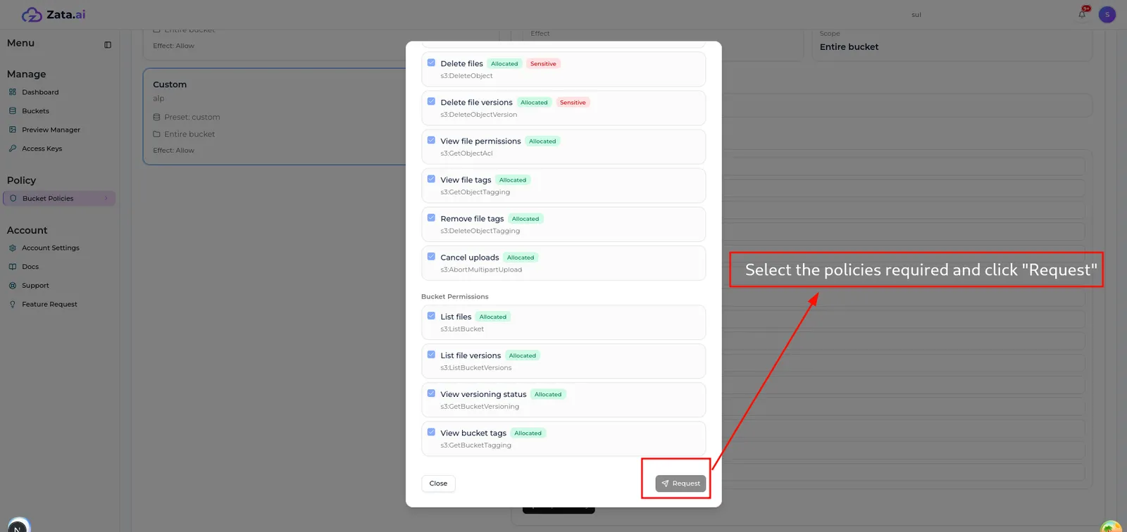Screen dimensions: 1127x532
Task: Close the permissions dialog
Action: coord(438,483)
